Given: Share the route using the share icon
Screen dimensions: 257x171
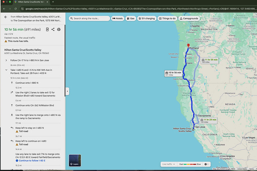Looking at the screenshot, I should coord(53,29).
